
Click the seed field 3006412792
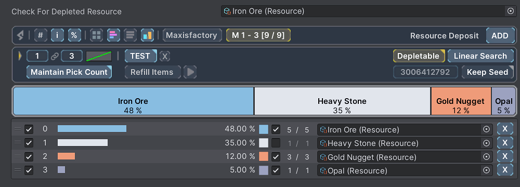coord(425,72)
